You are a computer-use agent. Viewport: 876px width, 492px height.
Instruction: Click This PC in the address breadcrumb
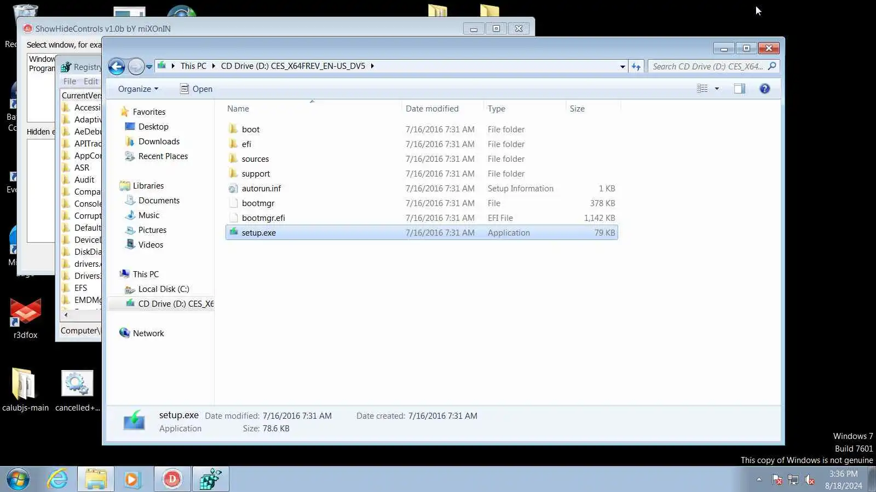point(193,66)
